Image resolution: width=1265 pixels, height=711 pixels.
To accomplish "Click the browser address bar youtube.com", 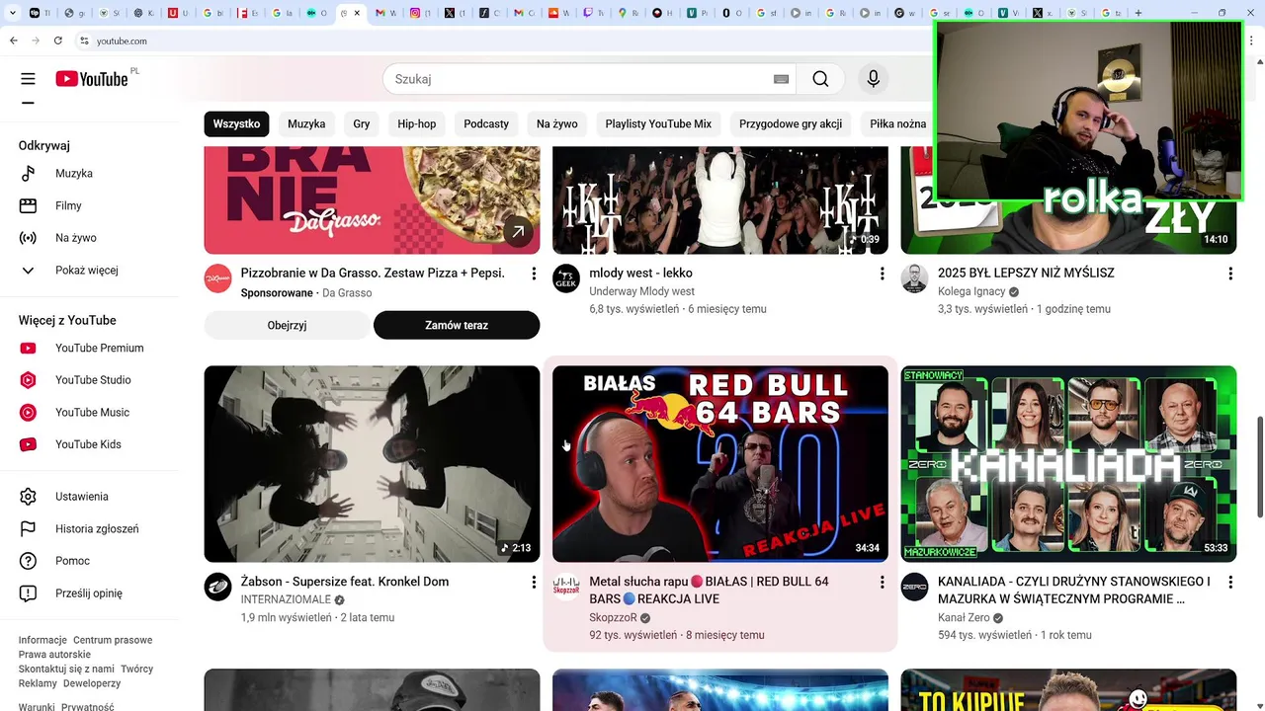I will (122, 40).
